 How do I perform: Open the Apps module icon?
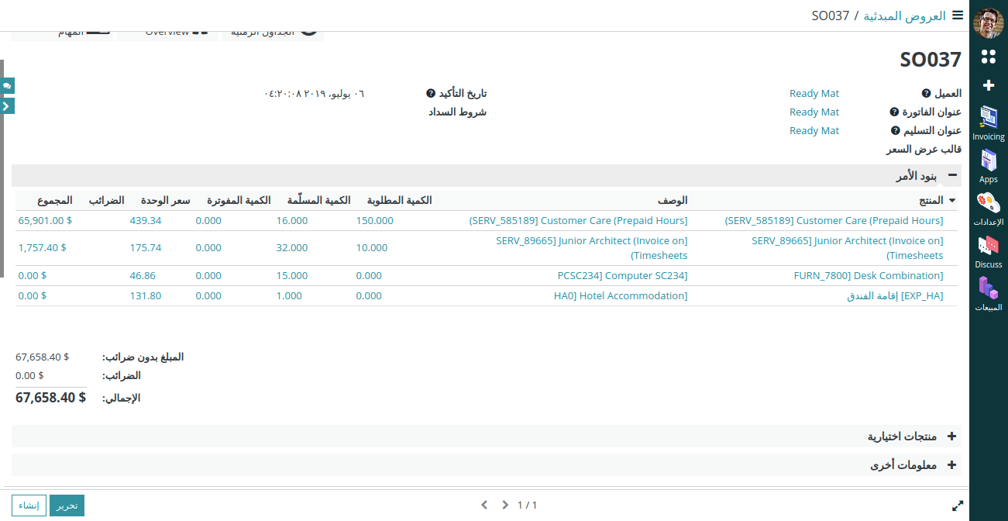(x=988, y=166)
